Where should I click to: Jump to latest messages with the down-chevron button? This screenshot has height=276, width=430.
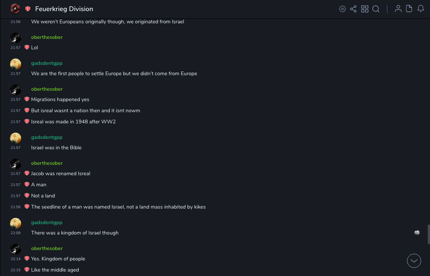coord(414,261)
